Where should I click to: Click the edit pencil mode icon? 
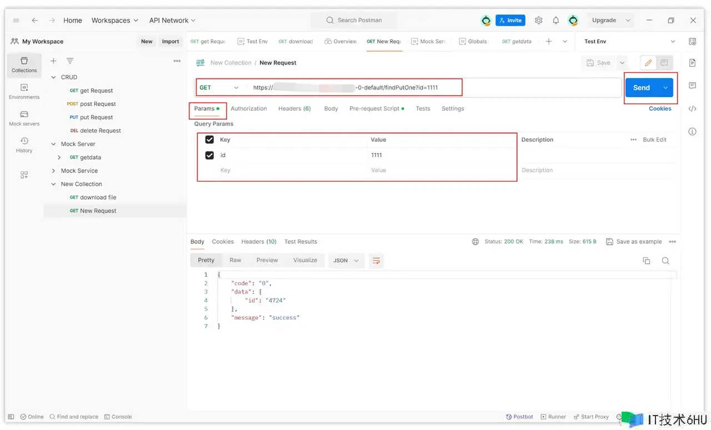(648, 63)
